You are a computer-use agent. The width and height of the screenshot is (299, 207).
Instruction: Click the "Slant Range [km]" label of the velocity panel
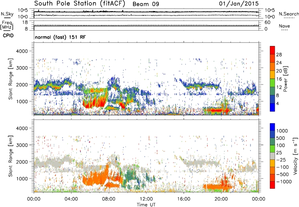(x=10, y=156)
